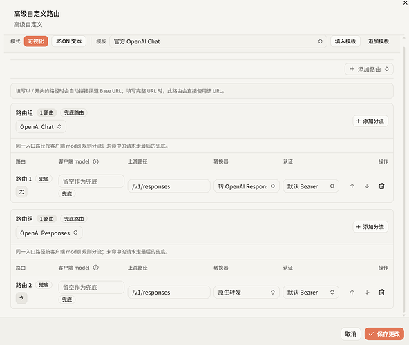
Task: Open the 原生转发 converter dropdown
Action: 247,293
